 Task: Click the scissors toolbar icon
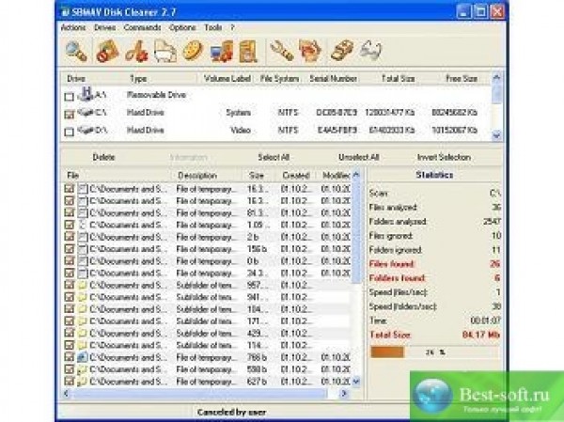click(136, 52)
